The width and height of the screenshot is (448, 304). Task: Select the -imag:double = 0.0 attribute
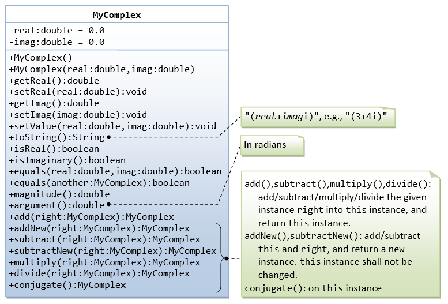click(57, 42)
